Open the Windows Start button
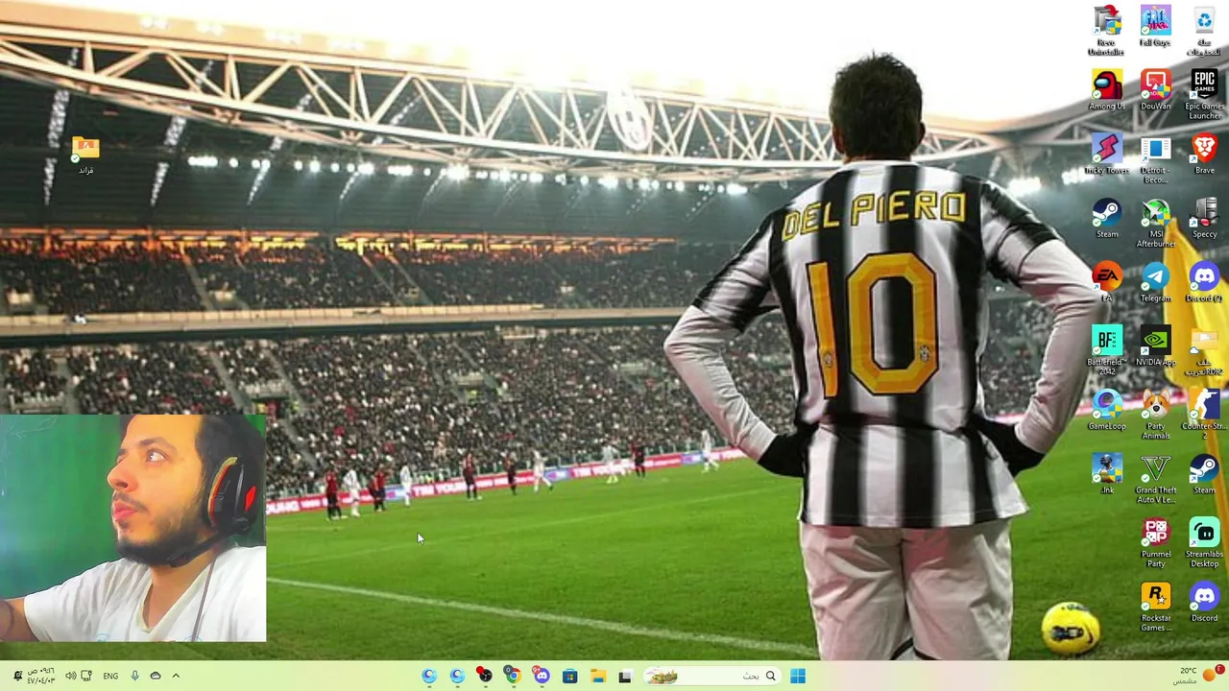The height and width of the screenshot is (691, 1229). point(798,676)
